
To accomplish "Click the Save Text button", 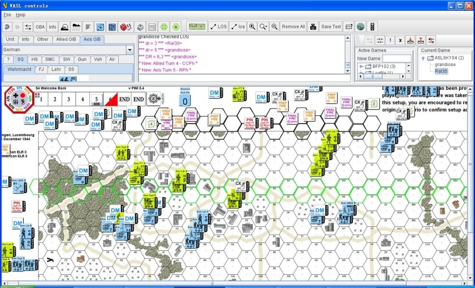I will tap(331, 27).
